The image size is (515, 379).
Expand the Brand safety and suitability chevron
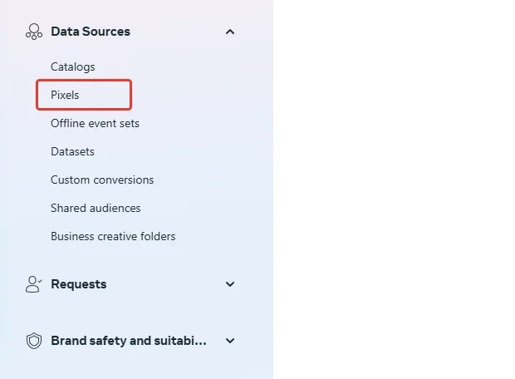(x=230, y=341)
